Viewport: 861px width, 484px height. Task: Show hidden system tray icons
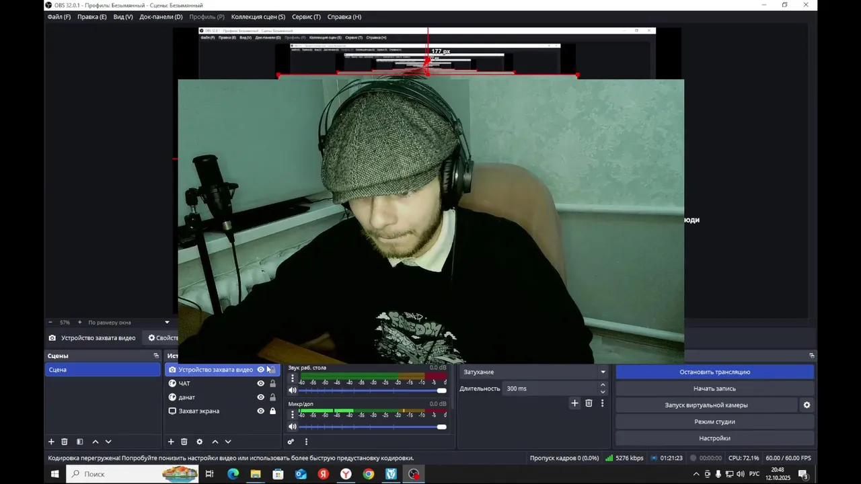(x=696, y=474)
